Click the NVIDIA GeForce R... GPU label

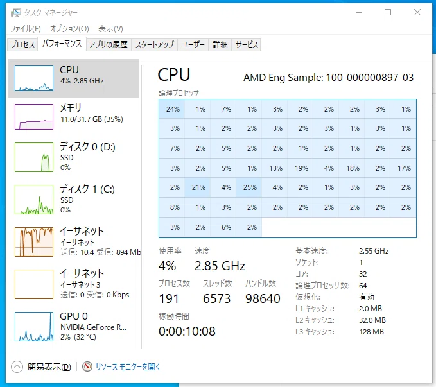[94, 327]
